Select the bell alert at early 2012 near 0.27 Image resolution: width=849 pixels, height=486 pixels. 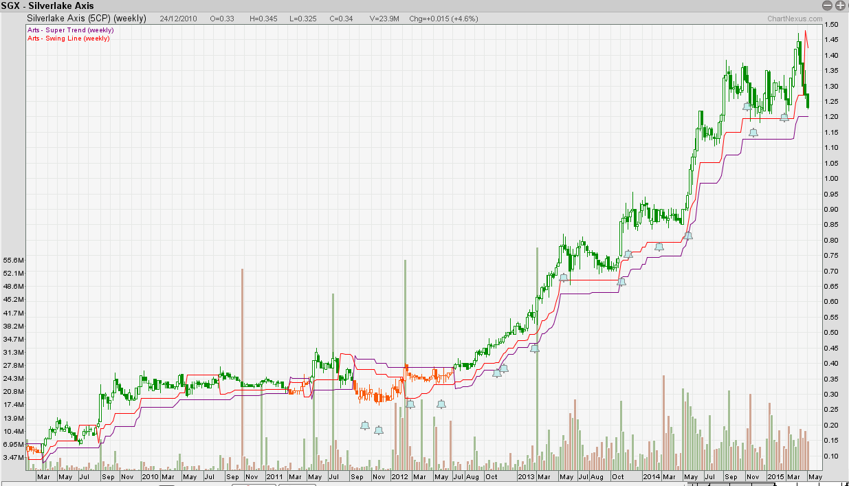pyautogui.click(x=410, y=404)
